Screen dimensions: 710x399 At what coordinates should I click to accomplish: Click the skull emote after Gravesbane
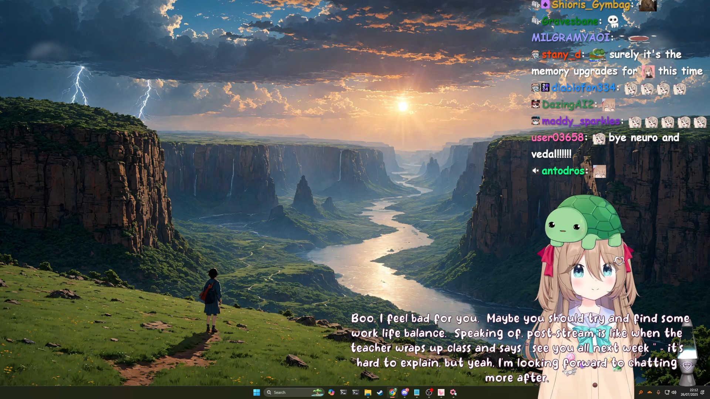tap(613, 21)
